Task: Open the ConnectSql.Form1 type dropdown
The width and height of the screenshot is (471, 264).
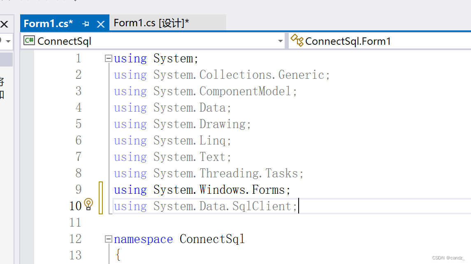Action: pos(380,41)
